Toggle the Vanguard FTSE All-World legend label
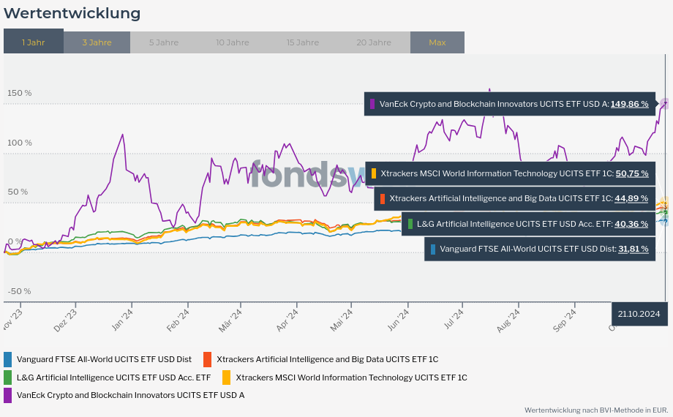Viewport: 673px width, 417px height. (x=104, y=359)
